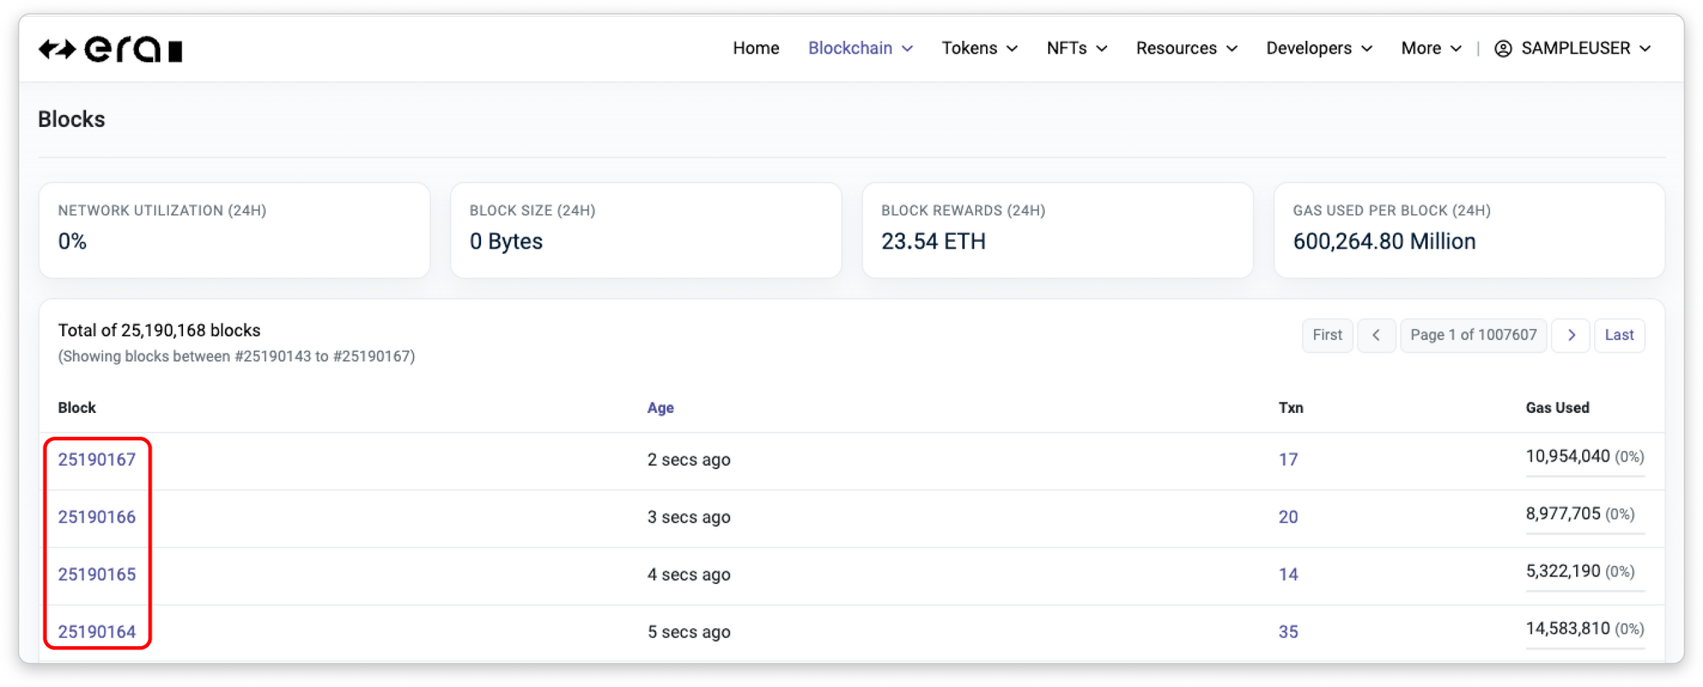Viewport: 1703px width, 687px height.
Task: Toggle the Age column format
Action: tap(660, 408)
